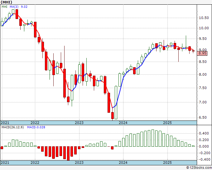212x170 pixels.
Task: Click the MHI legend label
Action: 4,7
